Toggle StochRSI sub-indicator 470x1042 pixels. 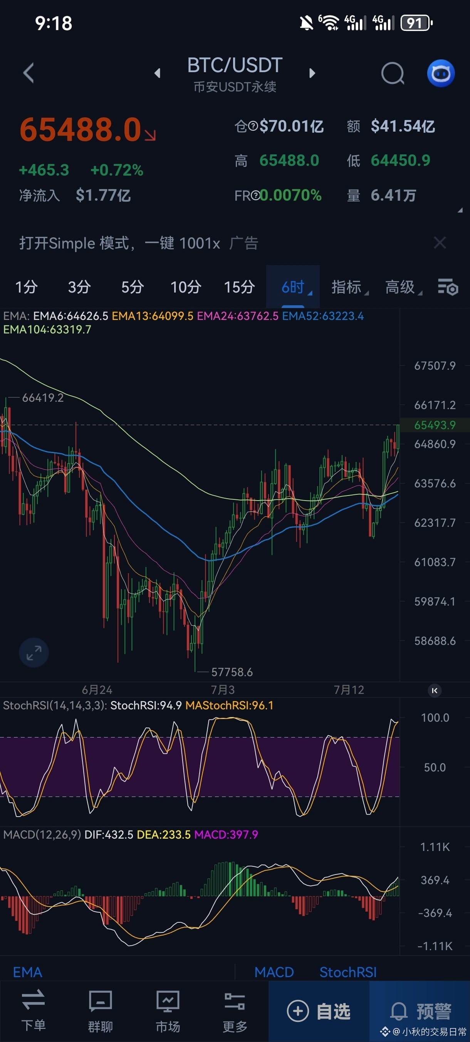click(x=347, y=972)
